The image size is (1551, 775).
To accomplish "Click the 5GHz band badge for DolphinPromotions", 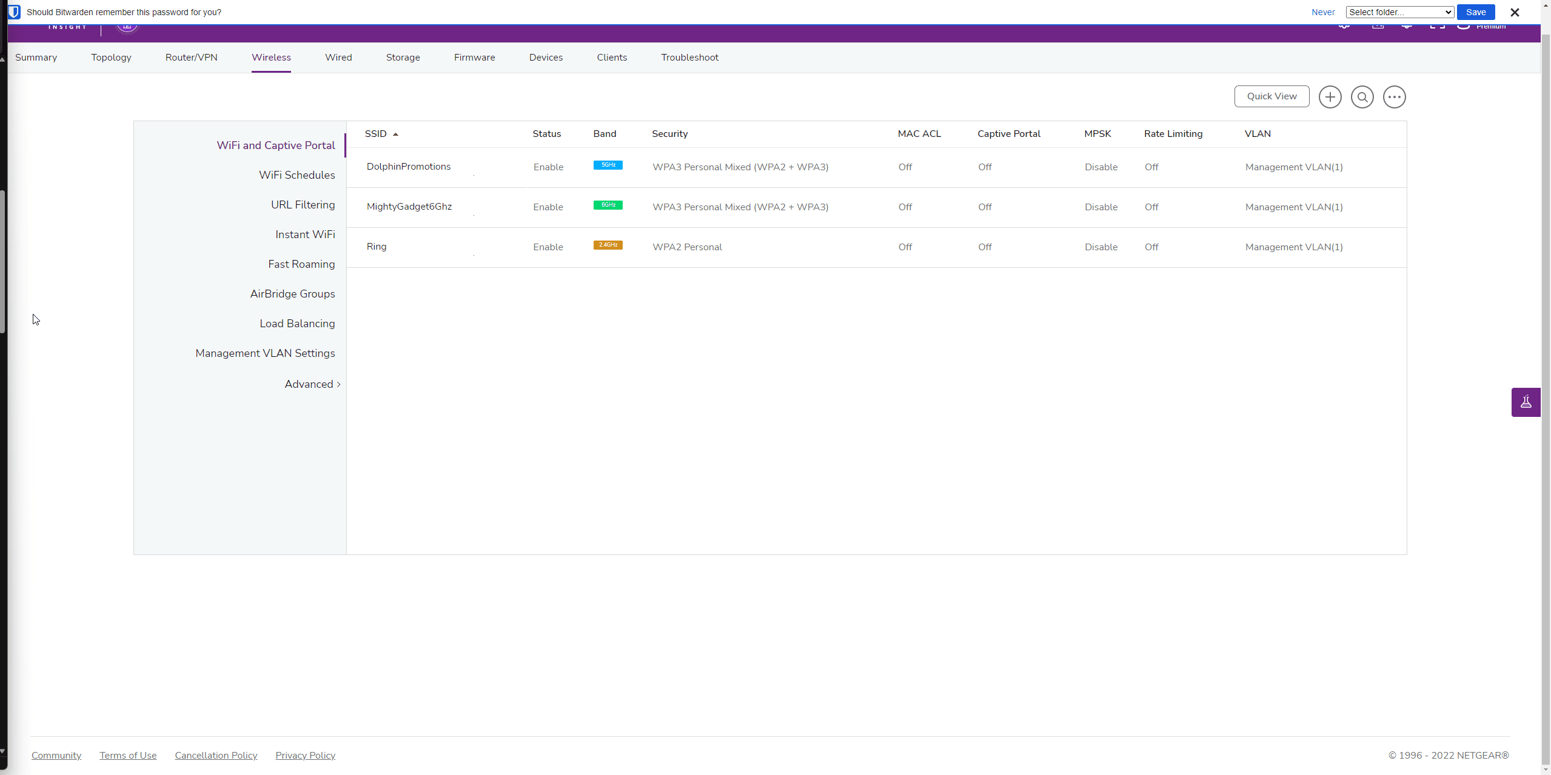I will tap(608, 165).
